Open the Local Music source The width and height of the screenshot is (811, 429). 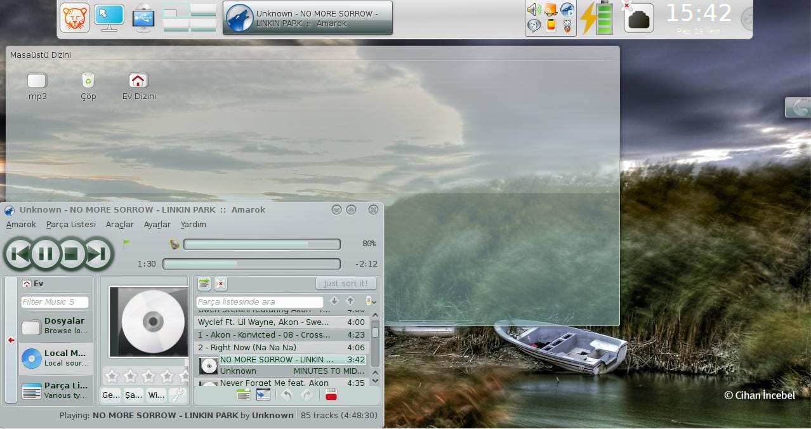pos(55,359)
